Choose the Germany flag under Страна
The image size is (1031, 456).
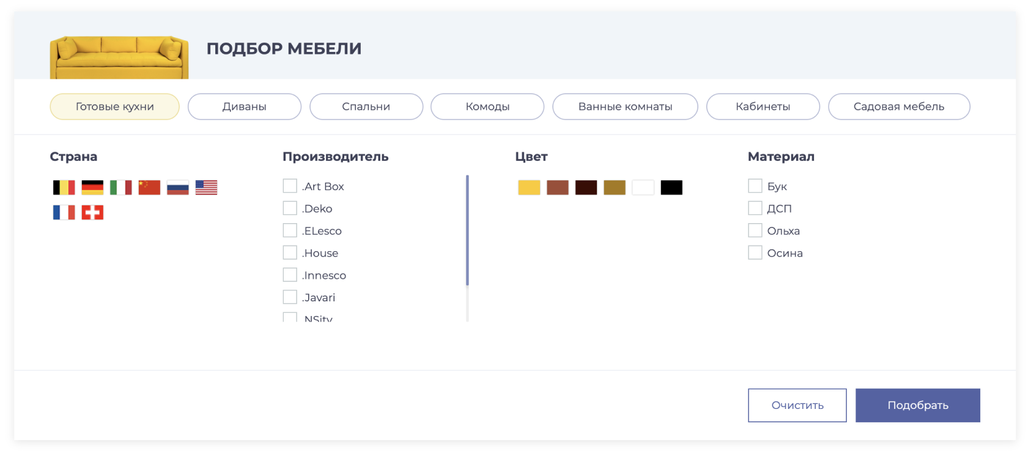pyautogui.click(x=92, y=188)
